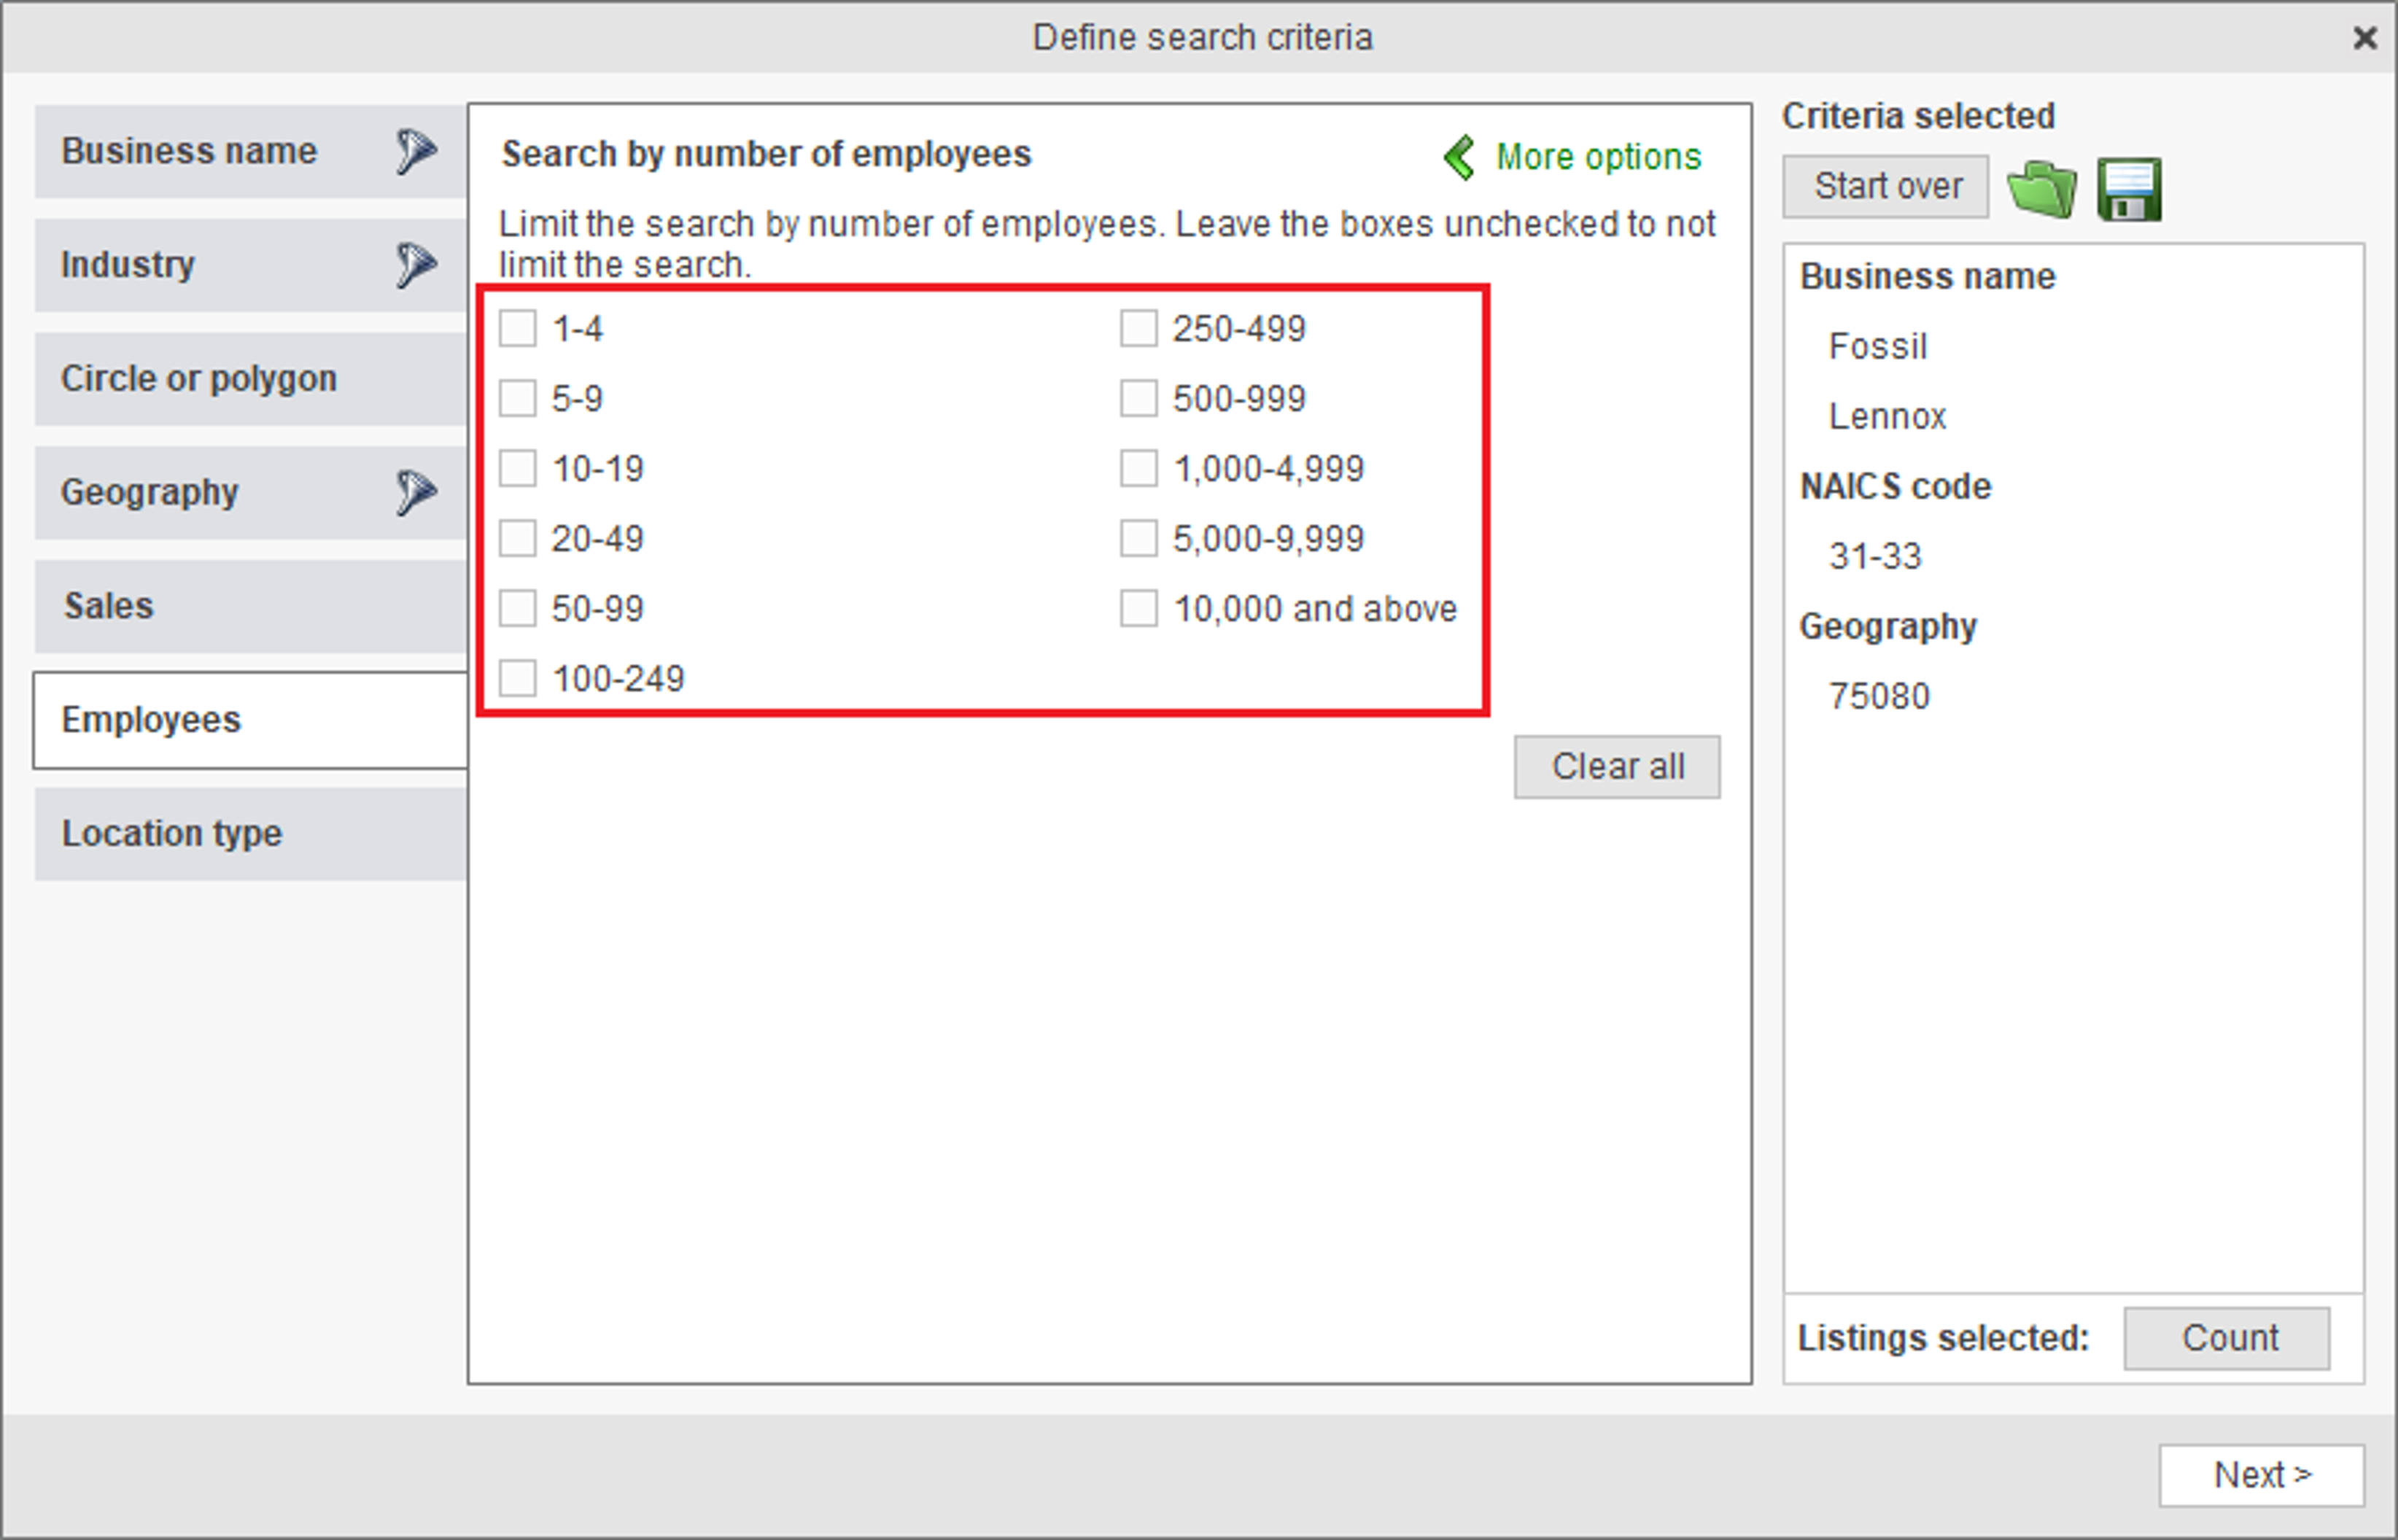Select Fossil in the criteria selected list
Screen dimensions: 2398x1540
click(1877, 346)
